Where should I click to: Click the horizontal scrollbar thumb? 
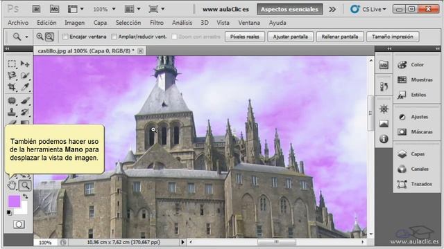(276, 242)
